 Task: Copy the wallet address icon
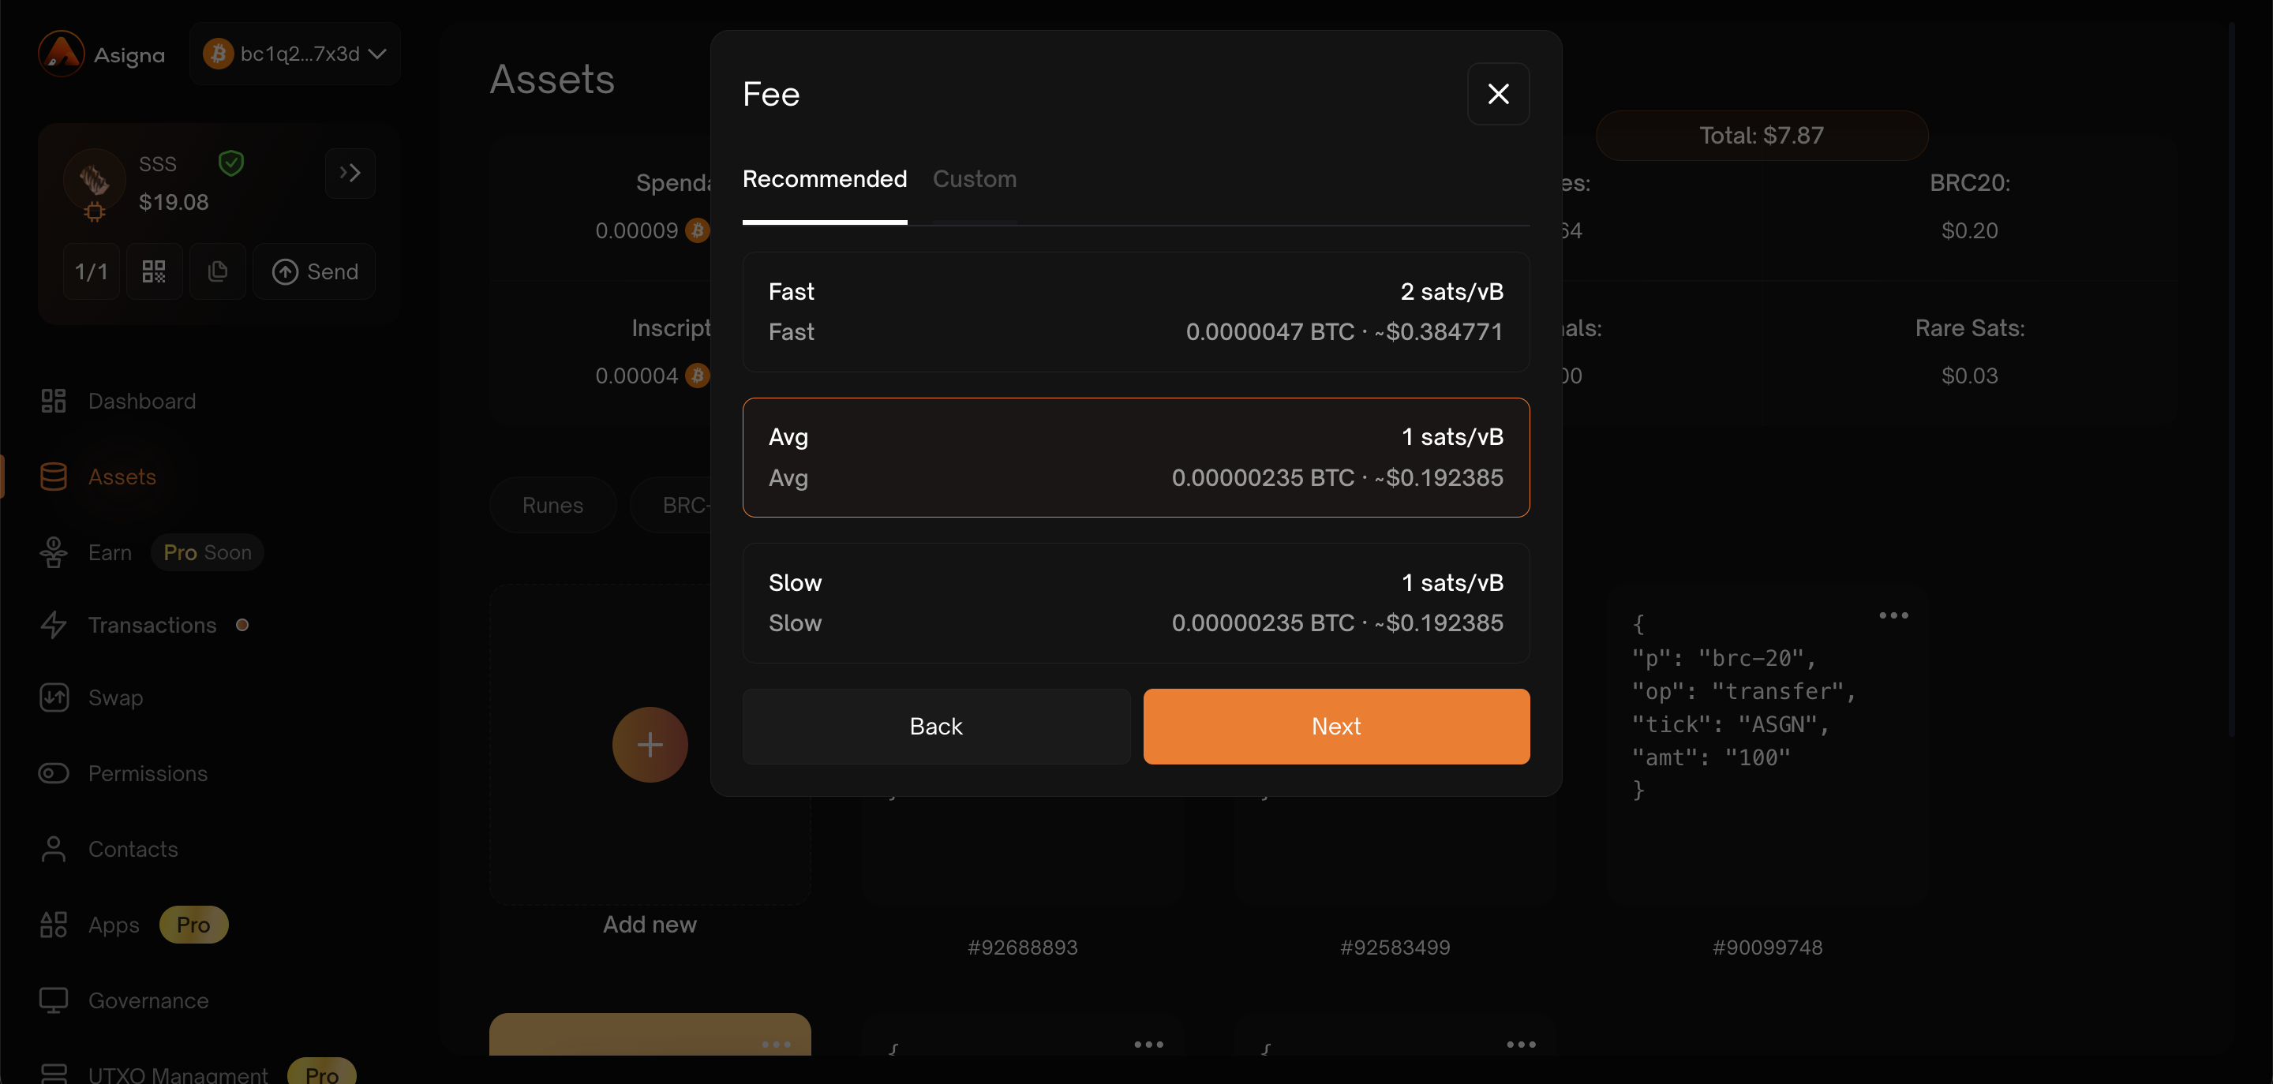[x=217, y=271]
